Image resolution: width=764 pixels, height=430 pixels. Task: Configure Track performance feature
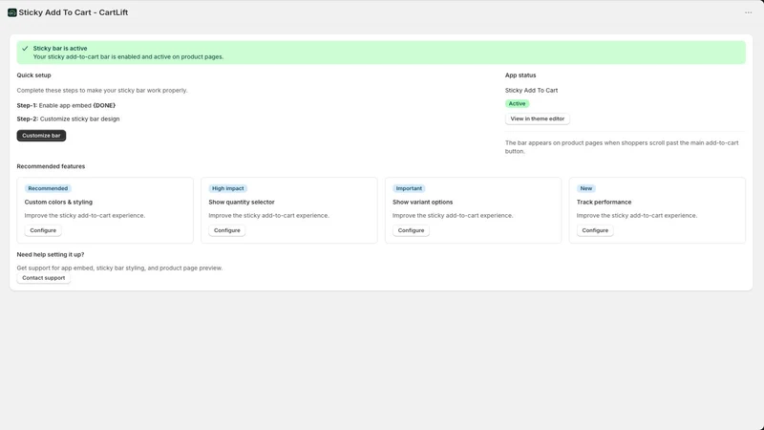click(595, 230)
